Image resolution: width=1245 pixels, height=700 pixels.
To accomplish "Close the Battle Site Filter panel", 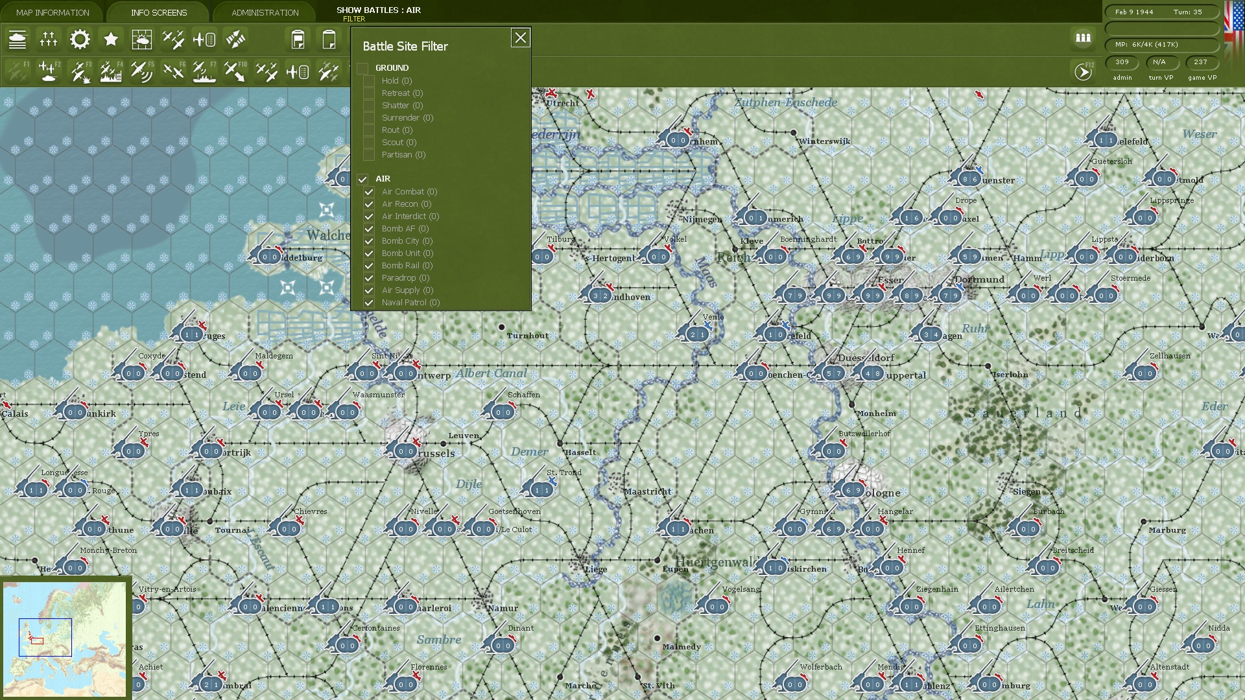I will (x=520, y=38).
